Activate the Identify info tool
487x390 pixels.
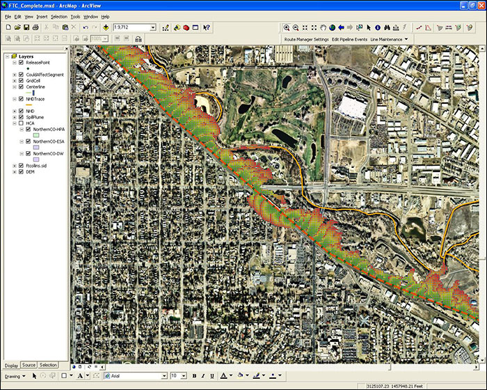click(378, 28)
